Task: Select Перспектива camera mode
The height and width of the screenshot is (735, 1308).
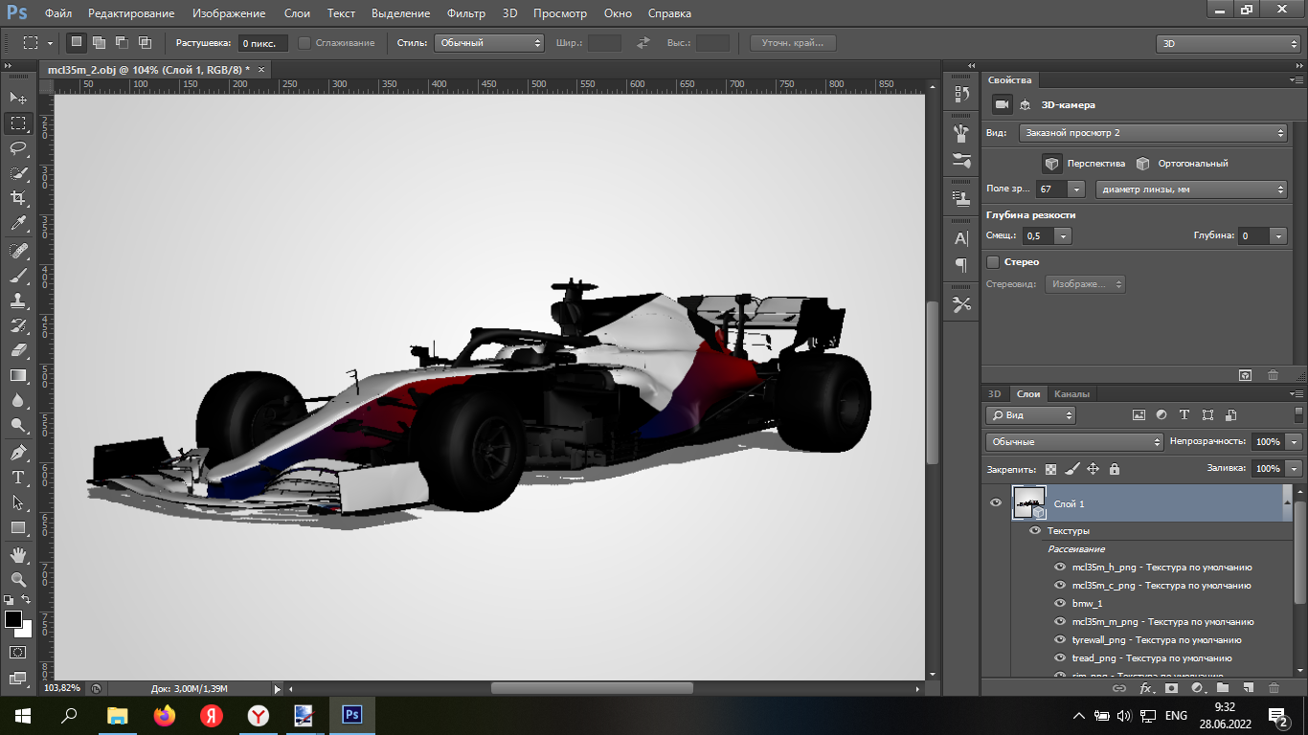Action: (x=1052, y=163)
